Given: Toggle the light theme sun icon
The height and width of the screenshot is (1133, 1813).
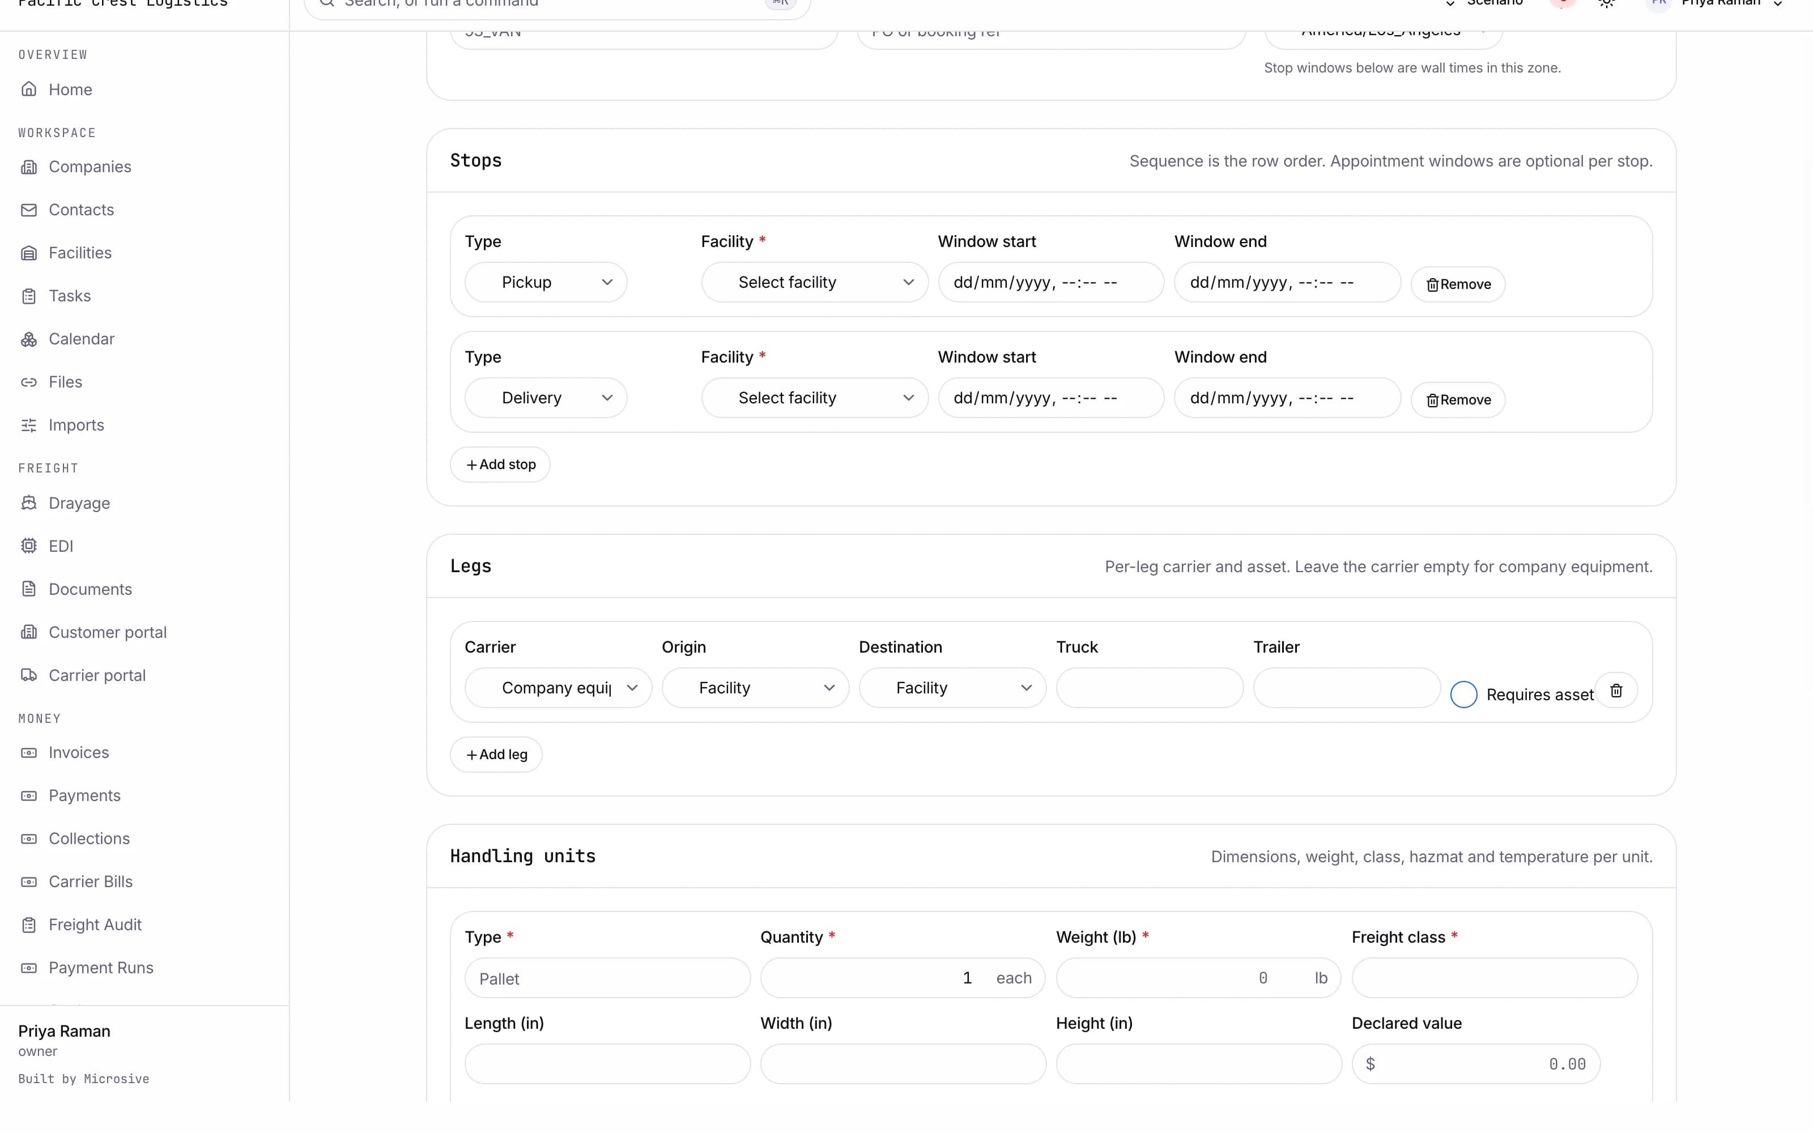Looking at the screenshot, I should click(x=1606, y=3).
